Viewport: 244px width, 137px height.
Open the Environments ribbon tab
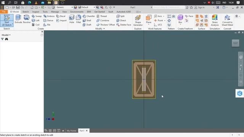pos(77,12)
